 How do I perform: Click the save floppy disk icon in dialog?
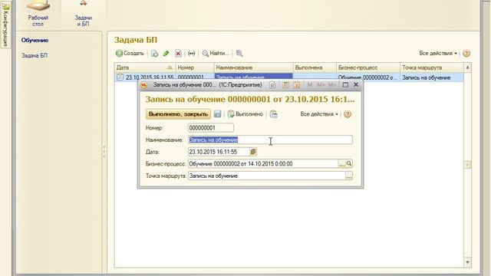217,114
